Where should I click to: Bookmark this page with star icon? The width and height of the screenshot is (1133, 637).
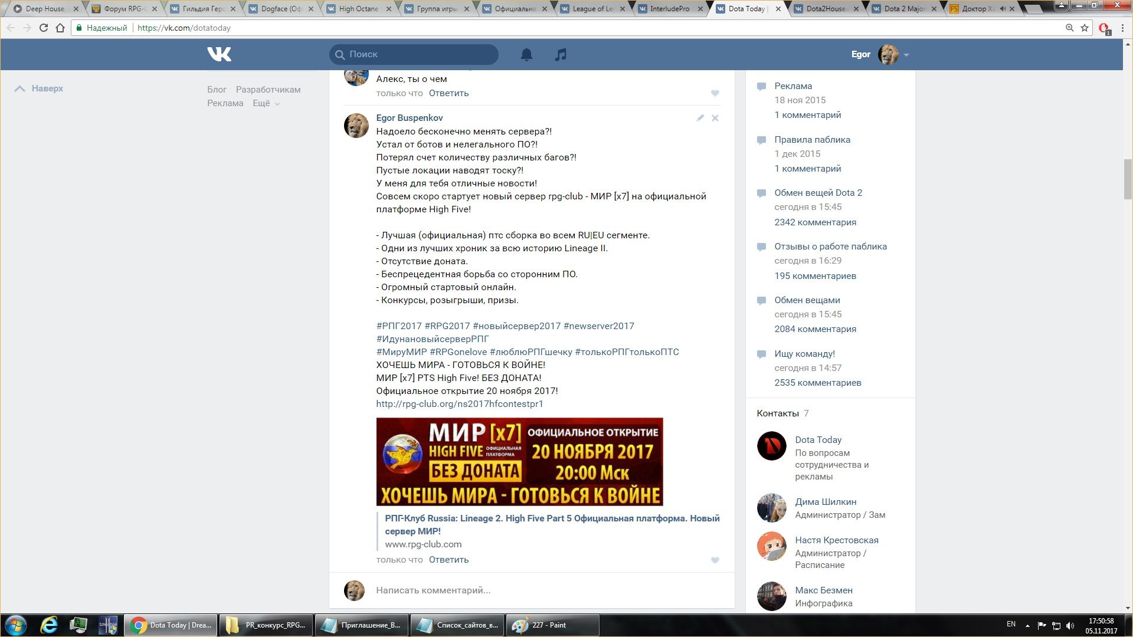[x=1085, y=28]
